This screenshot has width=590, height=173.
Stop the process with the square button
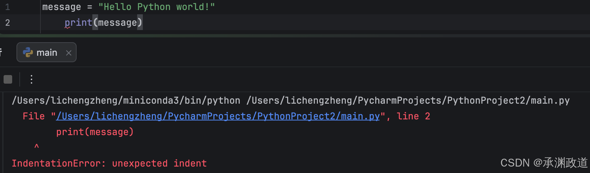(x=8, y=79)
